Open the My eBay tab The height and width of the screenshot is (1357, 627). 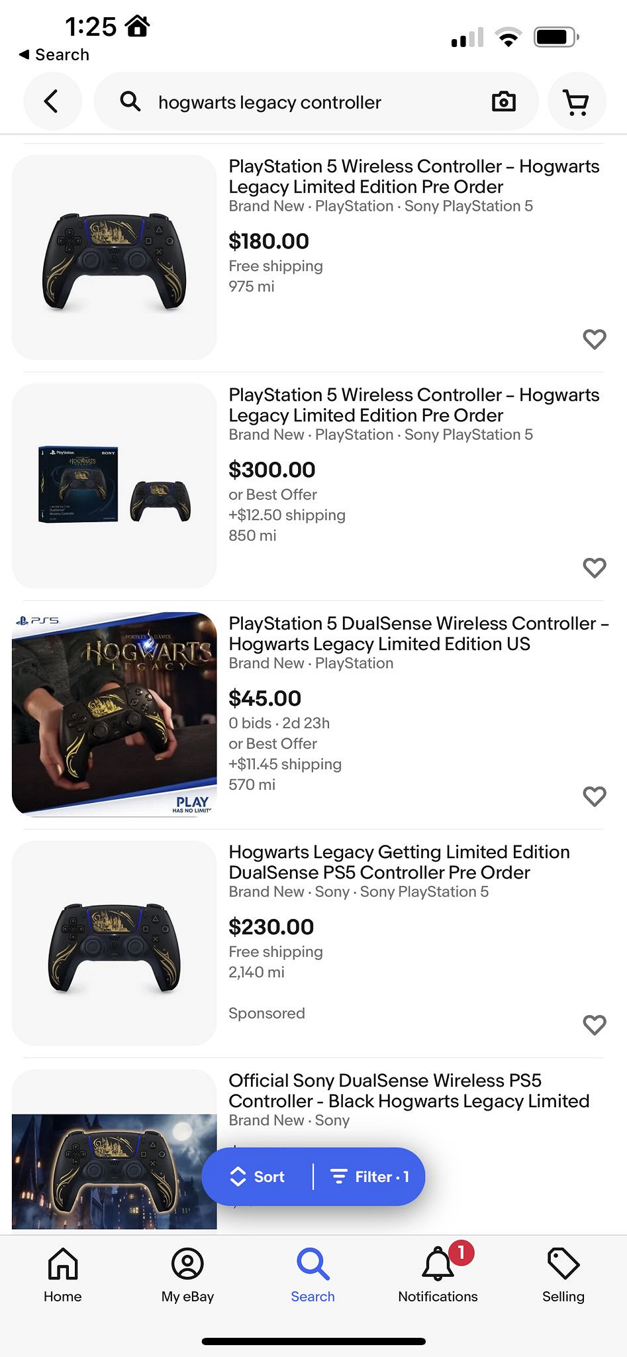pyautogui.click(x=187, y=1274)
